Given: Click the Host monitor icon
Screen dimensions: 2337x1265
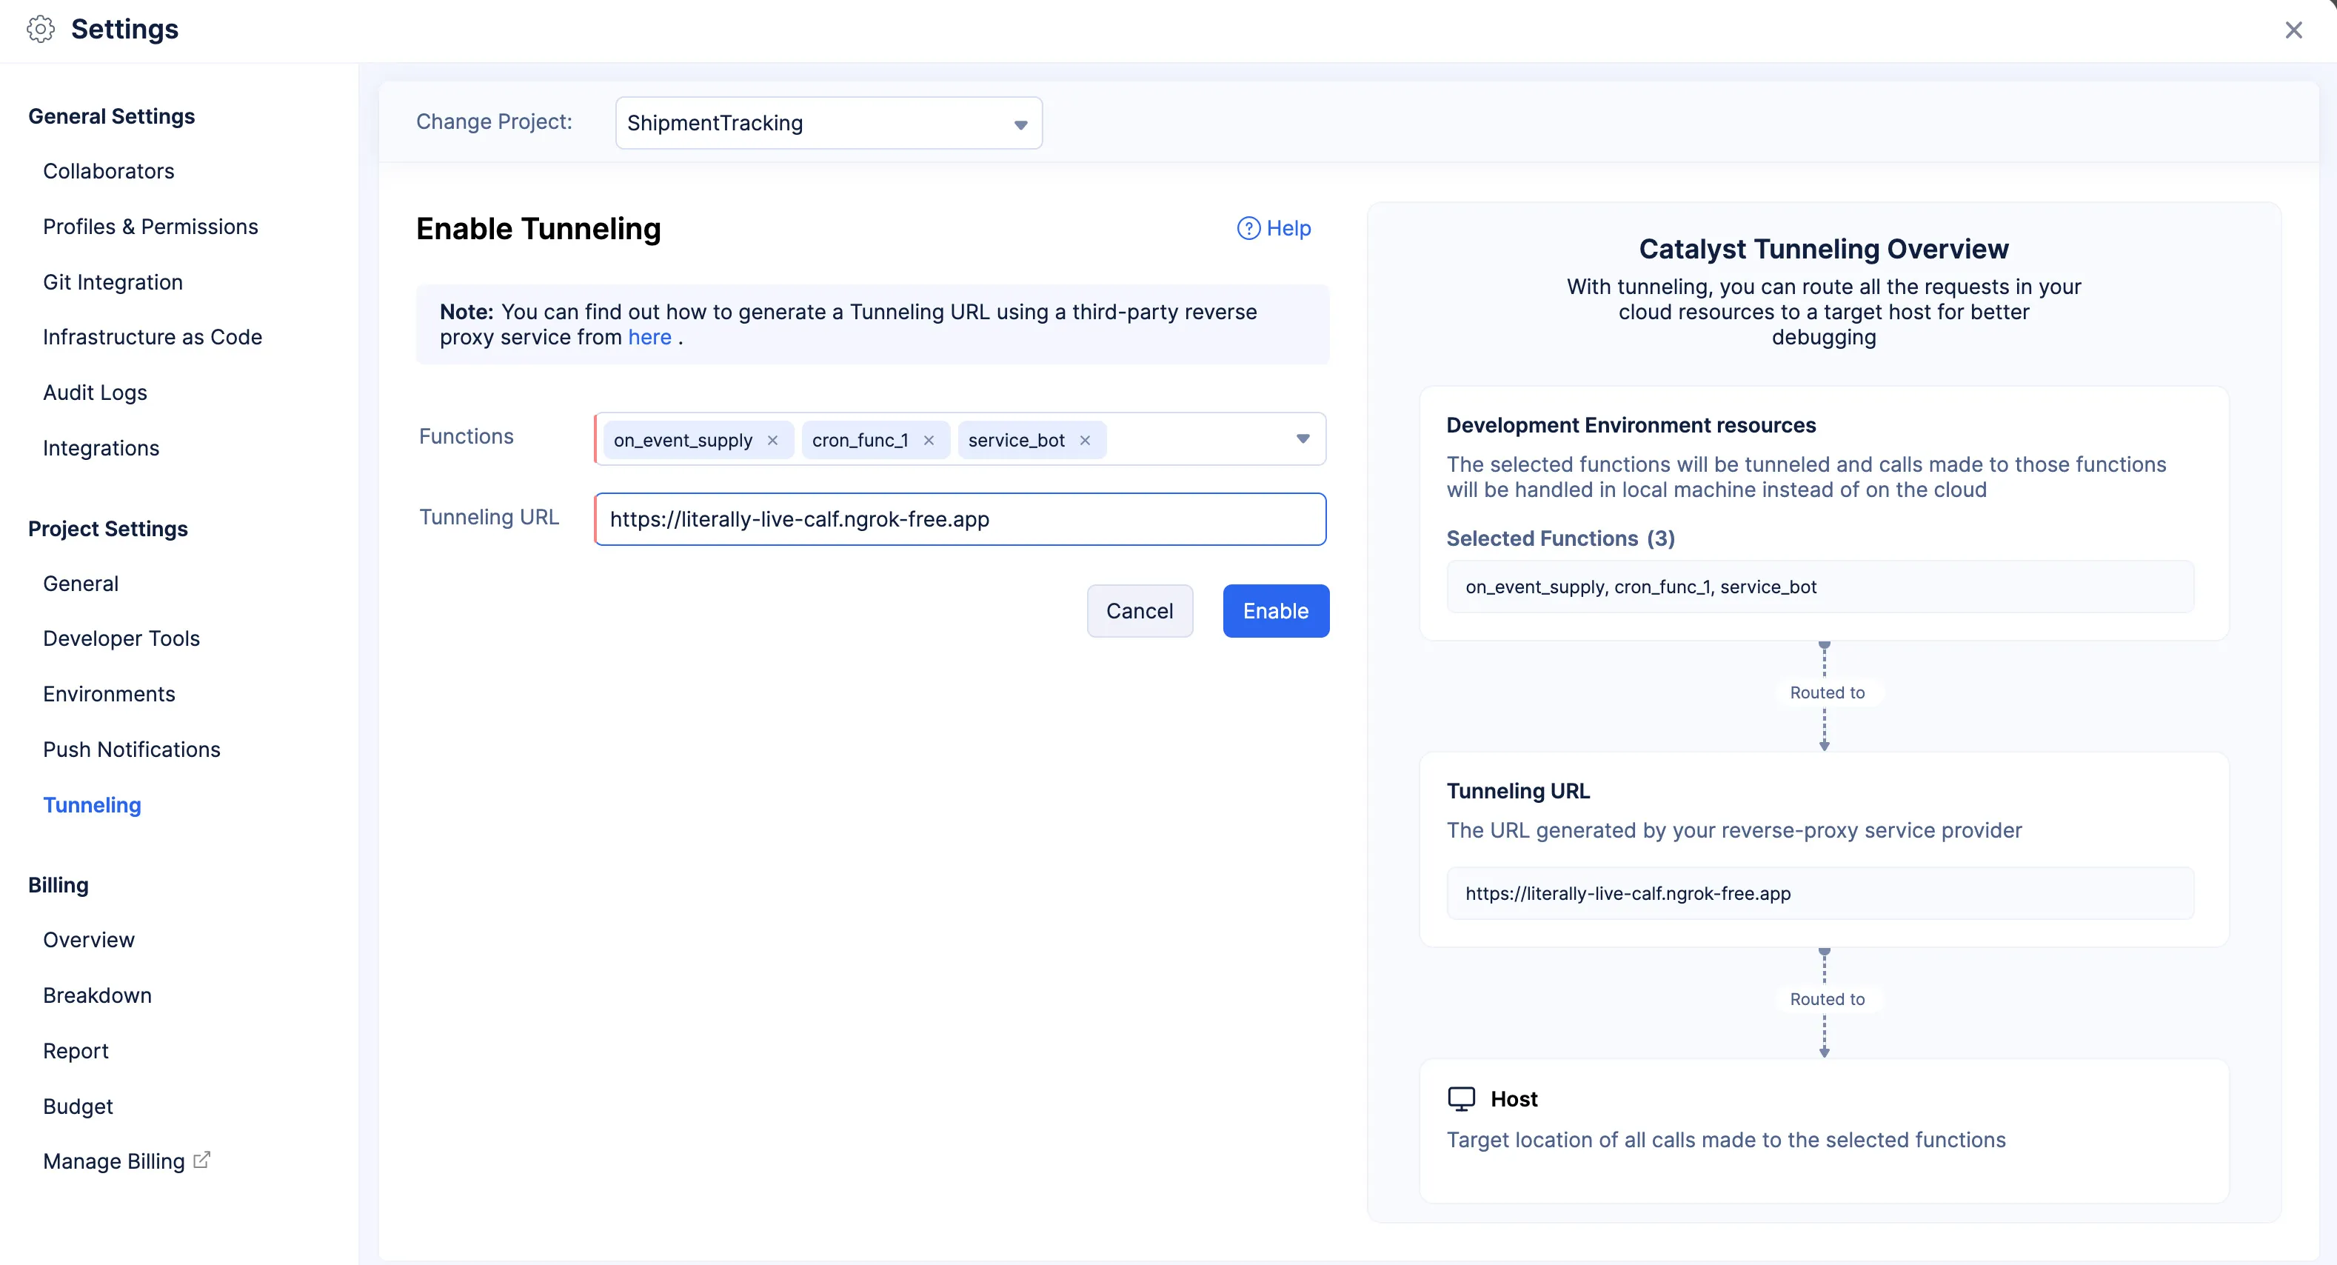Looking at the screenshot, I should (1460, 1099).
